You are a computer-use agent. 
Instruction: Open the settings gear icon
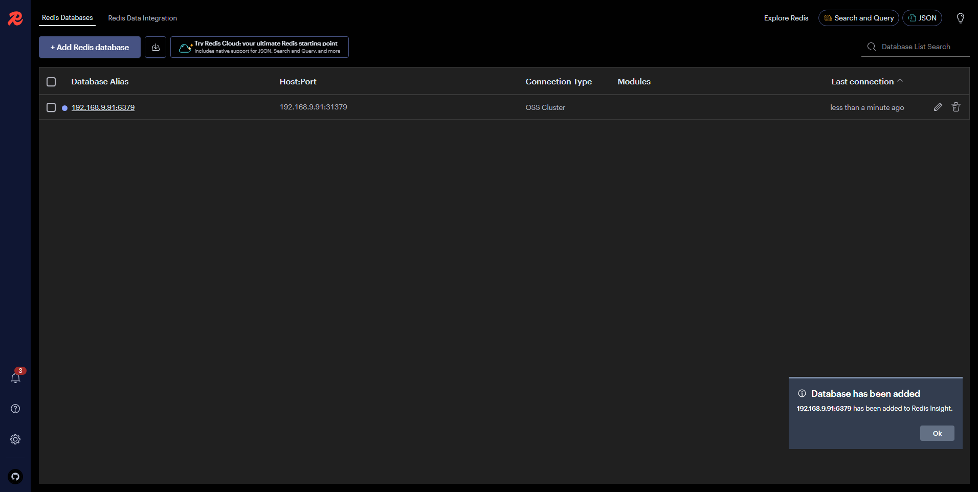pyautogui.click(x=15, y=439)
